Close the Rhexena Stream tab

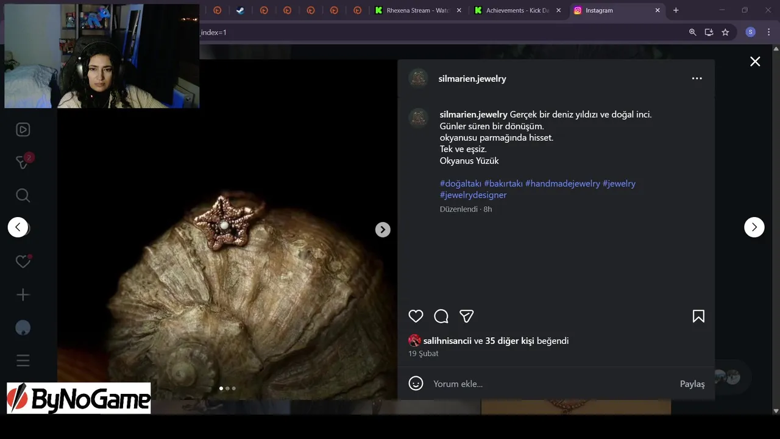click(459, 10)
